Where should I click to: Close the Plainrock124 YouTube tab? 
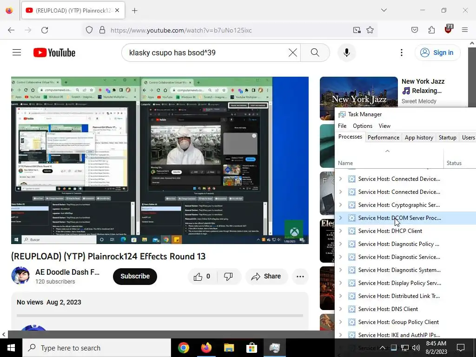tap(117, 10)
